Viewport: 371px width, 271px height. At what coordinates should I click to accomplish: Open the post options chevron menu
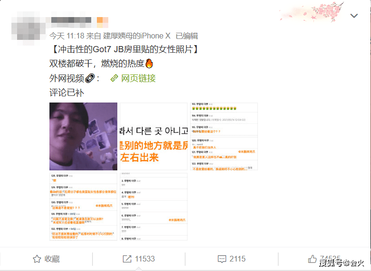click(354, 16)
